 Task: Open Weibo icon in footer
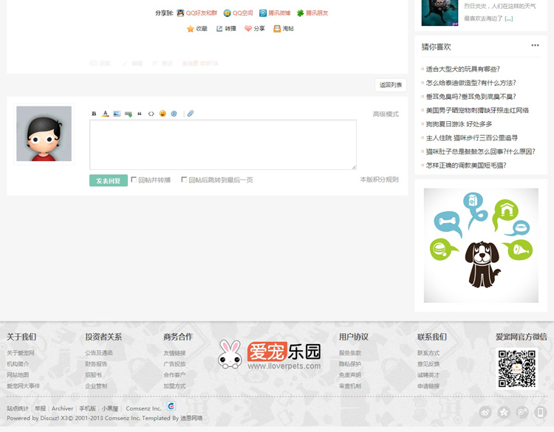485,412
